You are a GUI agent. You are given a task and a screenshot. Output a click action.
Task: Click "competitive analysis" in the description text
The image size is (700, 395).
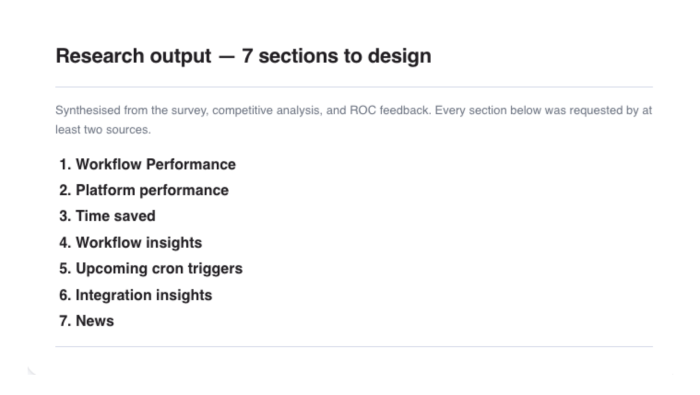click(267, 110)
